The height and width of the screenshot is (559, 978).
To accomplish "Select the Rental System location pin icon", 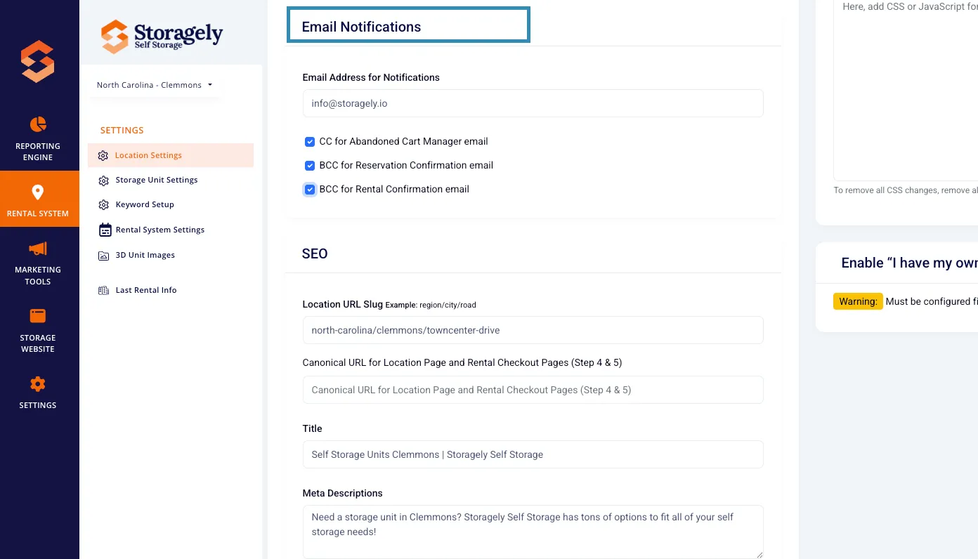I will (x=38, y=192).
